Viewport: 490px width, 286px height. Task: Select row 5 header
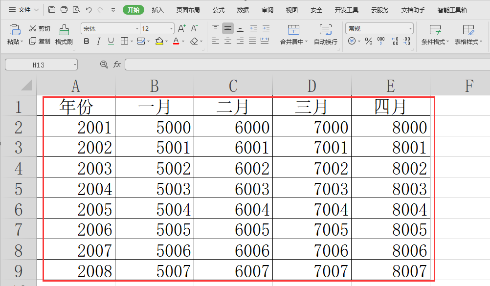(19, 189)
